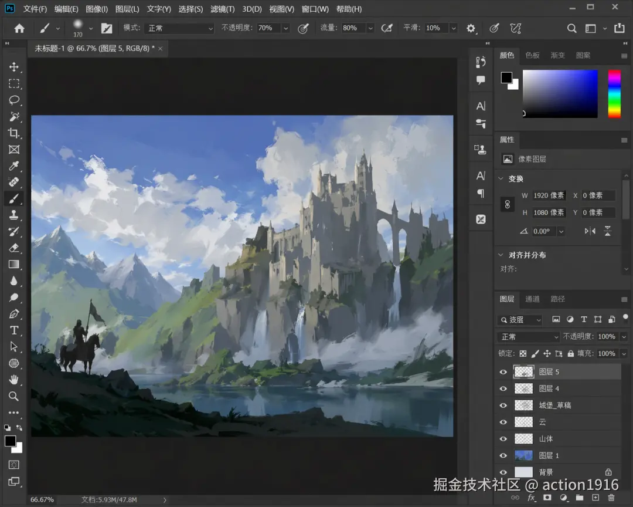Select the Eyedropper tool
Screen dimensions: 633x507
tap(14, 165)
